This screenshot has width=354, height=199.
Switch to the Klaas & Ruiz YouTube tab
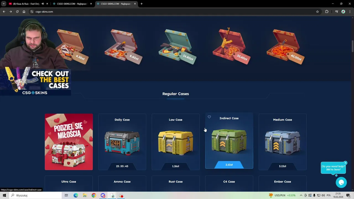point(26,4)
